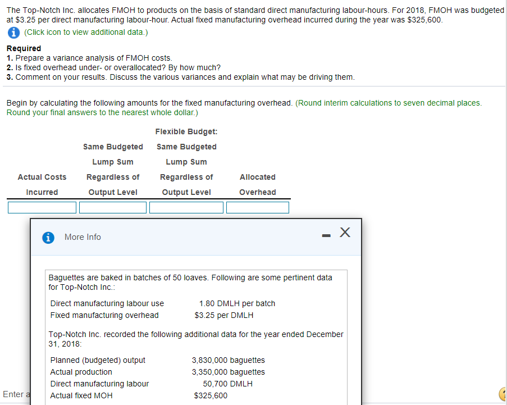Click the Actual fixed MOH $325,600 value

tap(211, 395)
